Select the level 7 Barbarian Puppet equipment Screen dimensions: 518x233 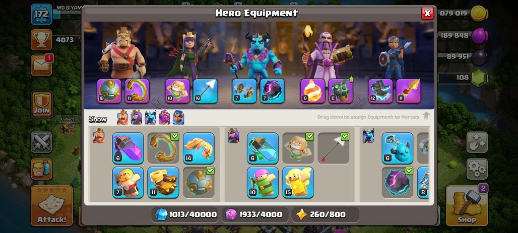click(128, 183)
